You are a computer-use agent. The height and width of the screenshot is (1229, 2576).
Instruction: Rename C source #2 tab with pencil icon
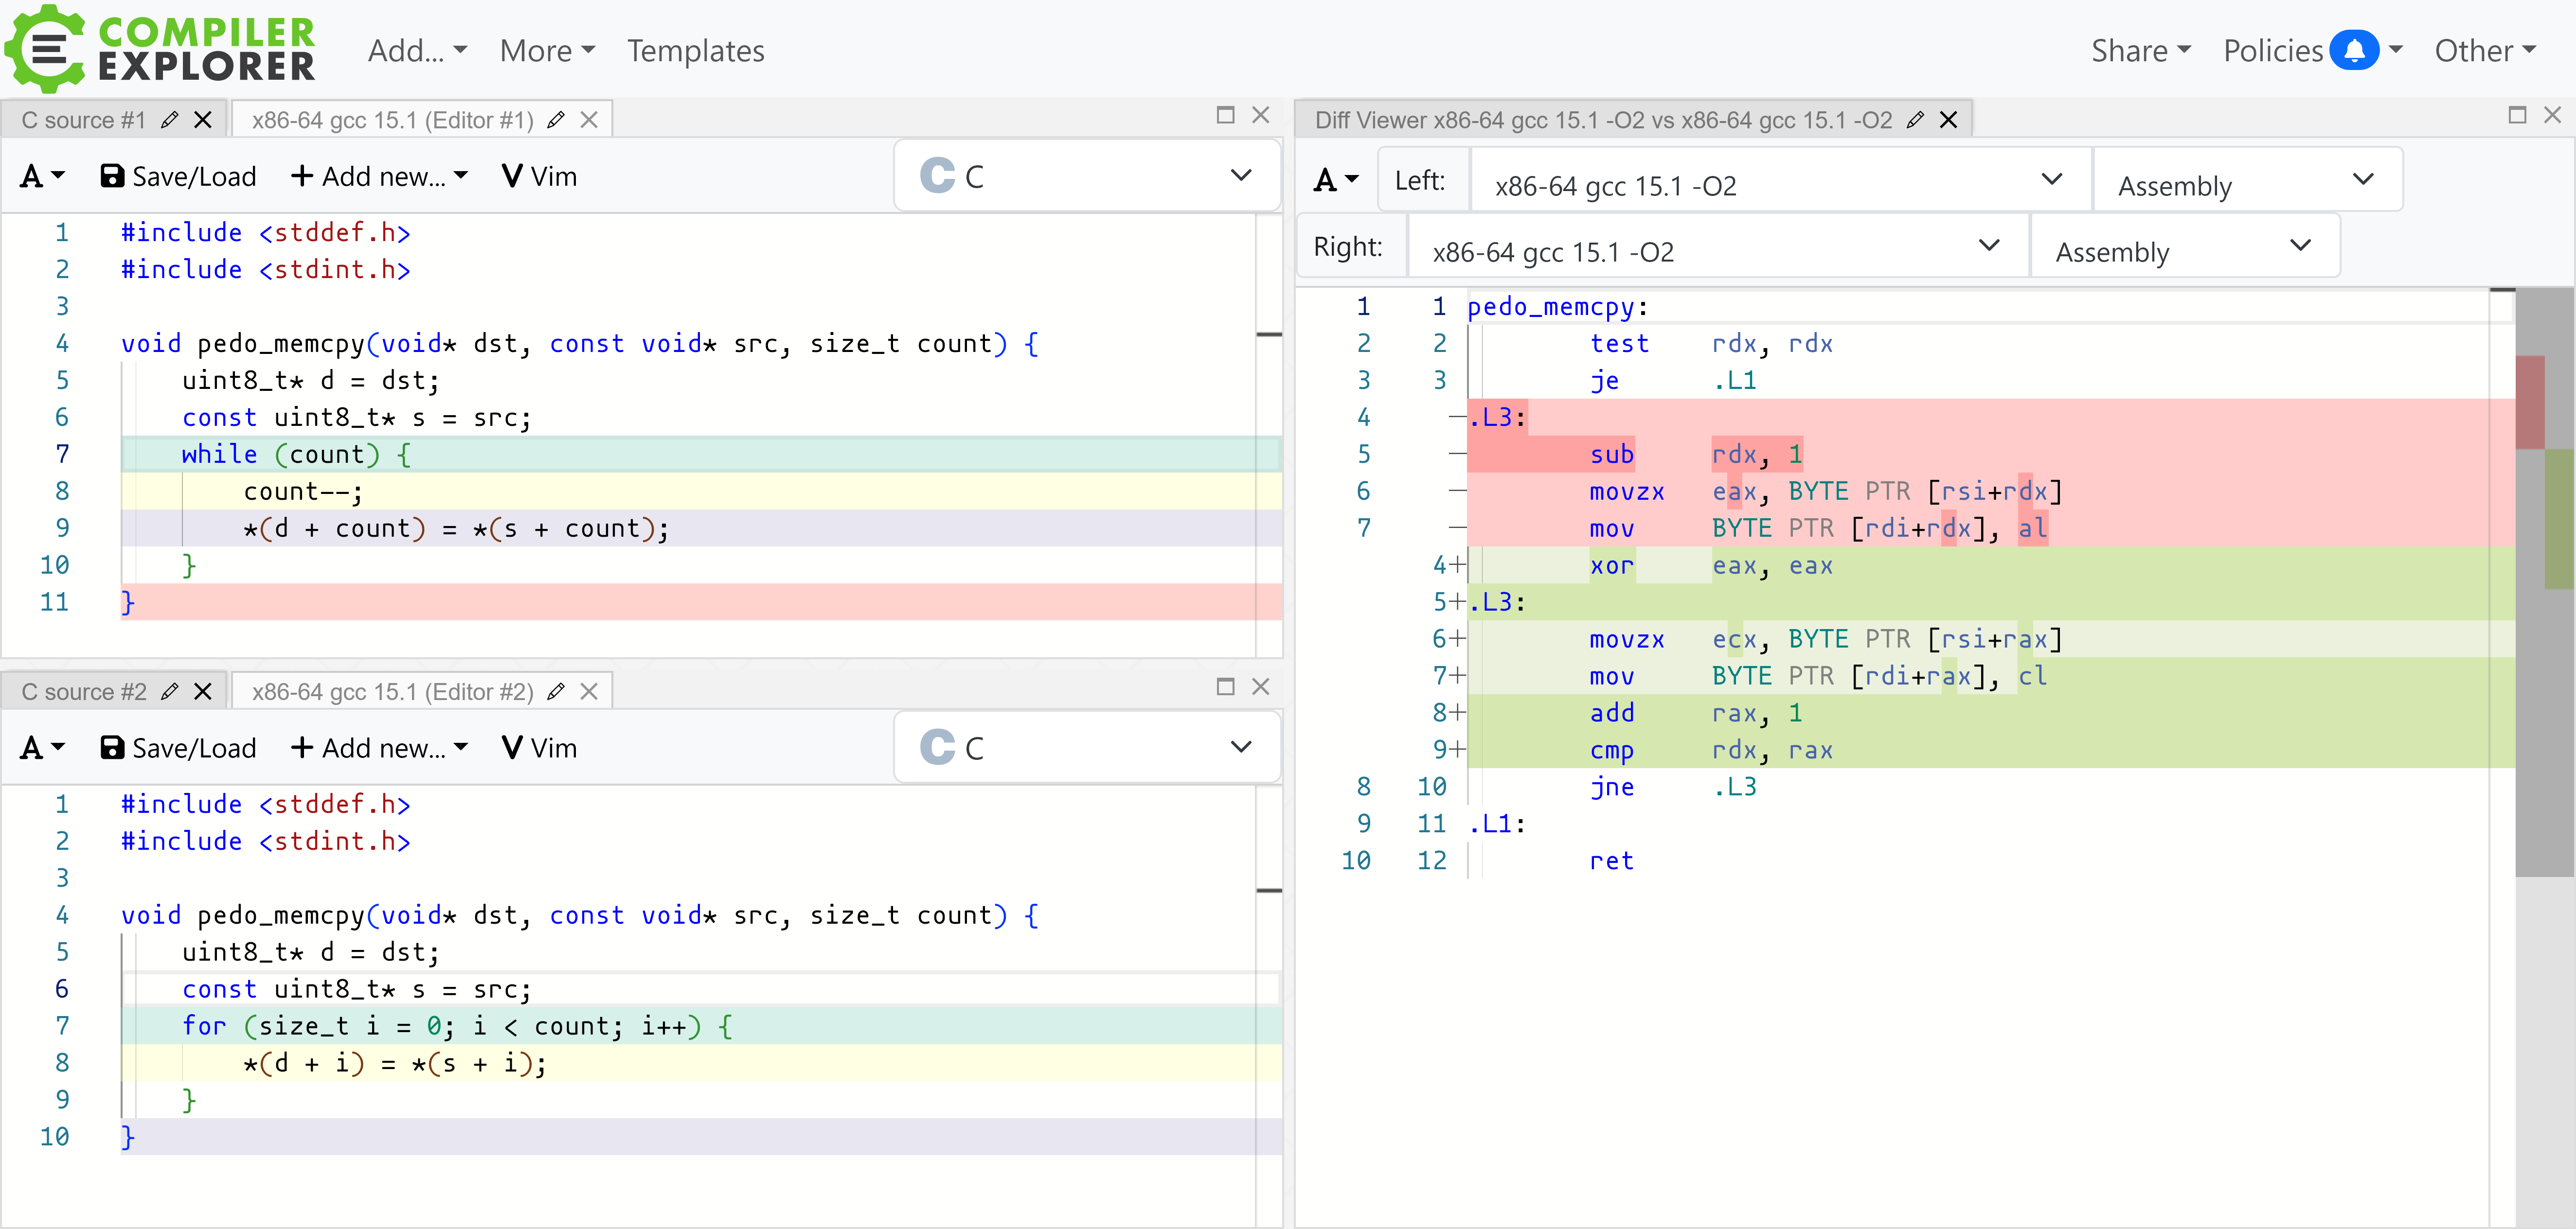[x=170, y=691]
